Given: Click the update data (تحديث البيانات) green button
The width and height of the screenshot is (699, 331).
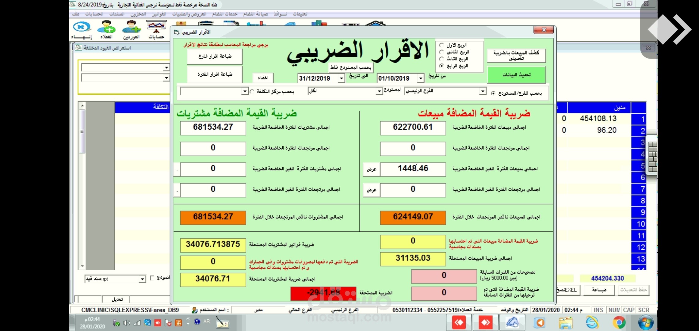Looking at the screenshot, I should [x=516, y=75].
